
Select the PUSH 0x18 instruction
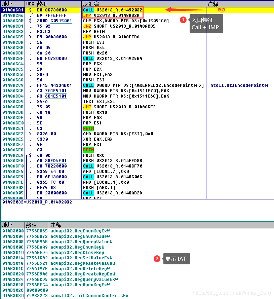pyautogui.click(x=95, y=112)
